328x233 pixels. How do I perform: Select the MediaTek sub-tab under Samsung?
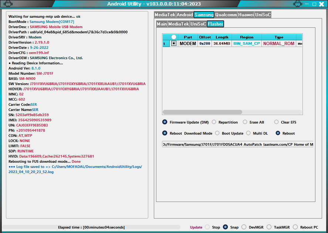point(179,24)
